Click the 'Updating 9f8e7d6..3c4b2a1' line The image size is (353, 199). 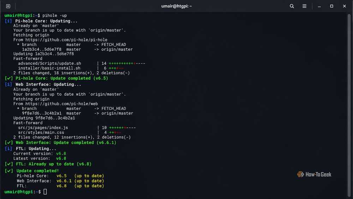click(x=44, y=118)
